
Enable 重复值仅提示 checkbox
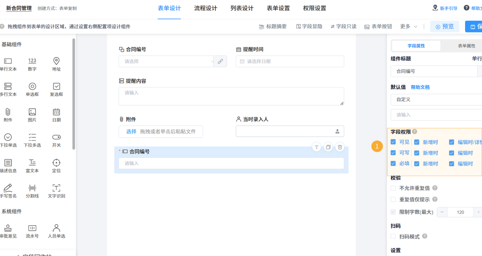click(393, 199)
